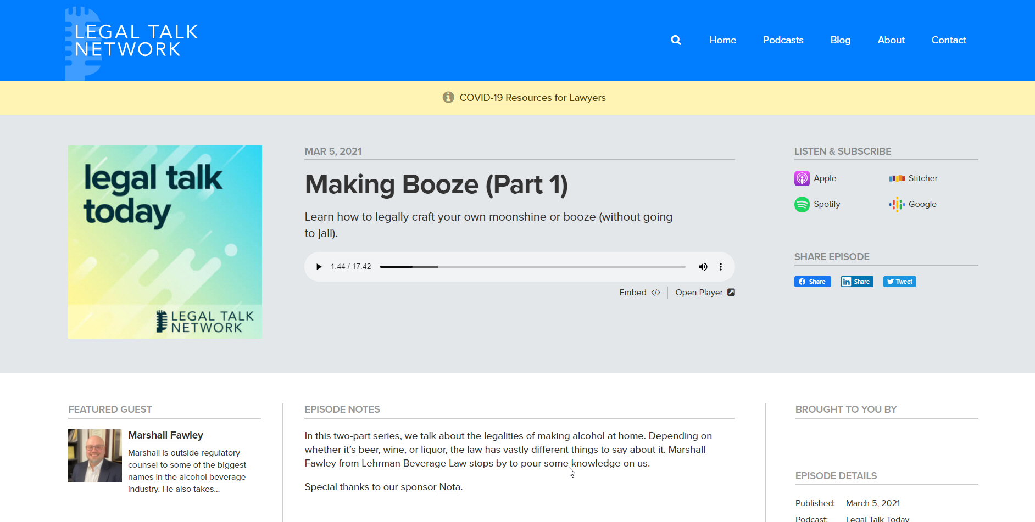Open the Blog page
Image resolution: width=1035 pixels, height=522 pixels.
pos(841,40)
